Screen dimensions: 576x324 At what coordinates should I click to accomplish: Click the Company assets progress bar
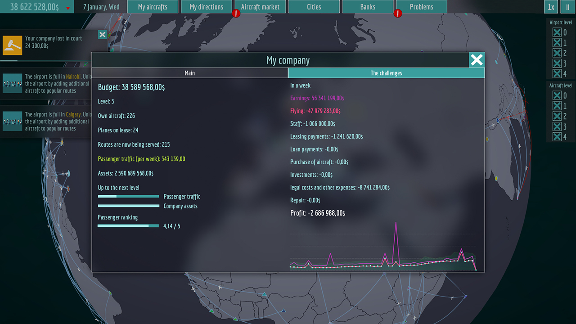128,206
